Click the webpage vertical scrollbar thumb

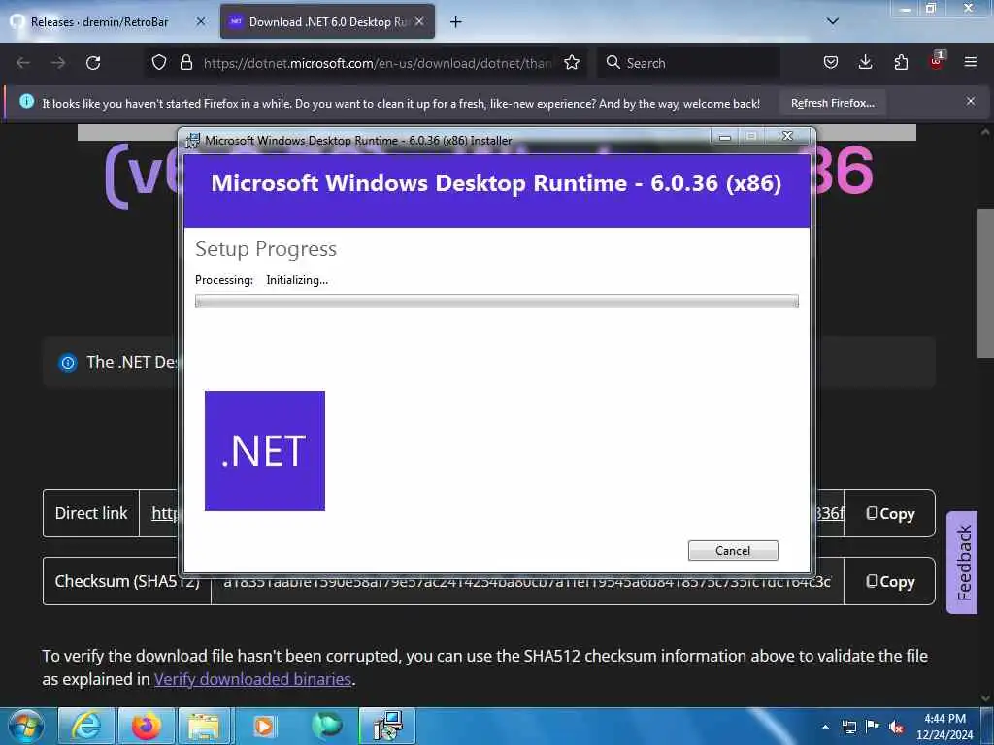tap(986, 283)
